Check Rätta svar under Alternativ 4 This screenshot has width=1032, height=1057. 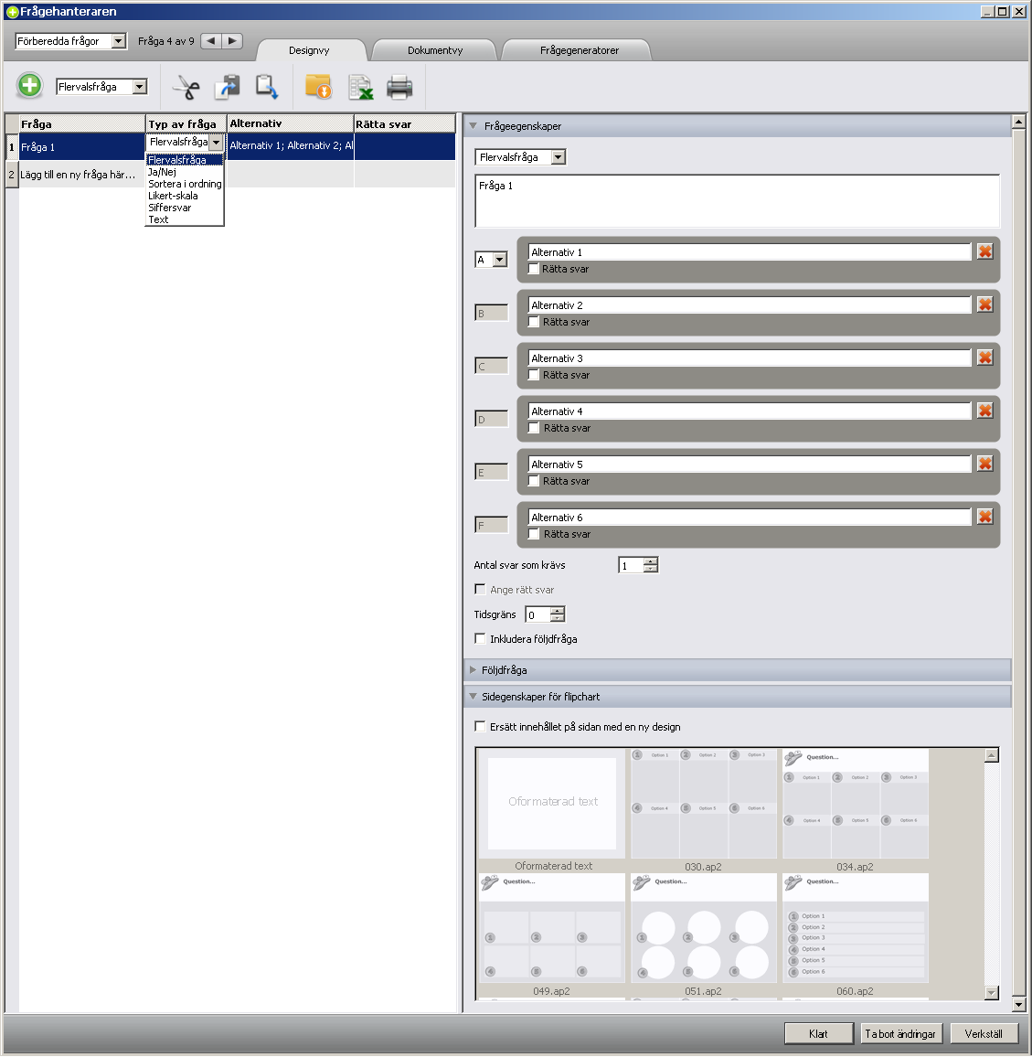(x=534, y=427)
